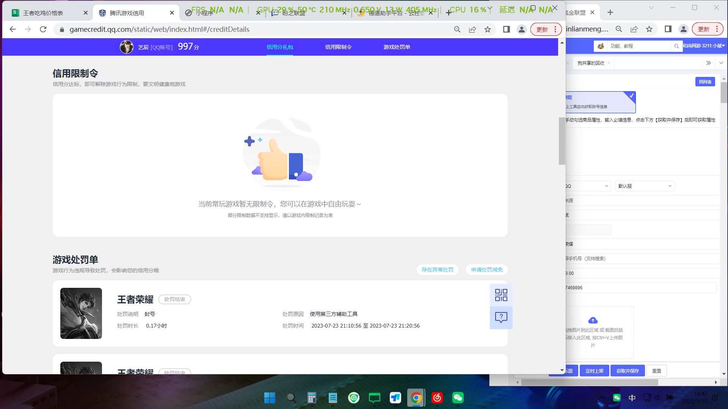Image resolution: width=728 pixels, height=409 pixels.
Task: Show hidden system tray icons
Action: [x=602, y=398]
